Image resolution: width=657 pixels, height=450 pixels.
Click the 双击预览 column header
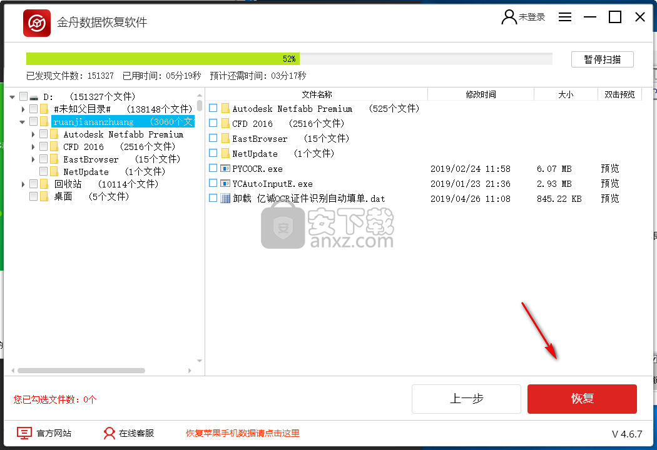click(x=619, y=94)
